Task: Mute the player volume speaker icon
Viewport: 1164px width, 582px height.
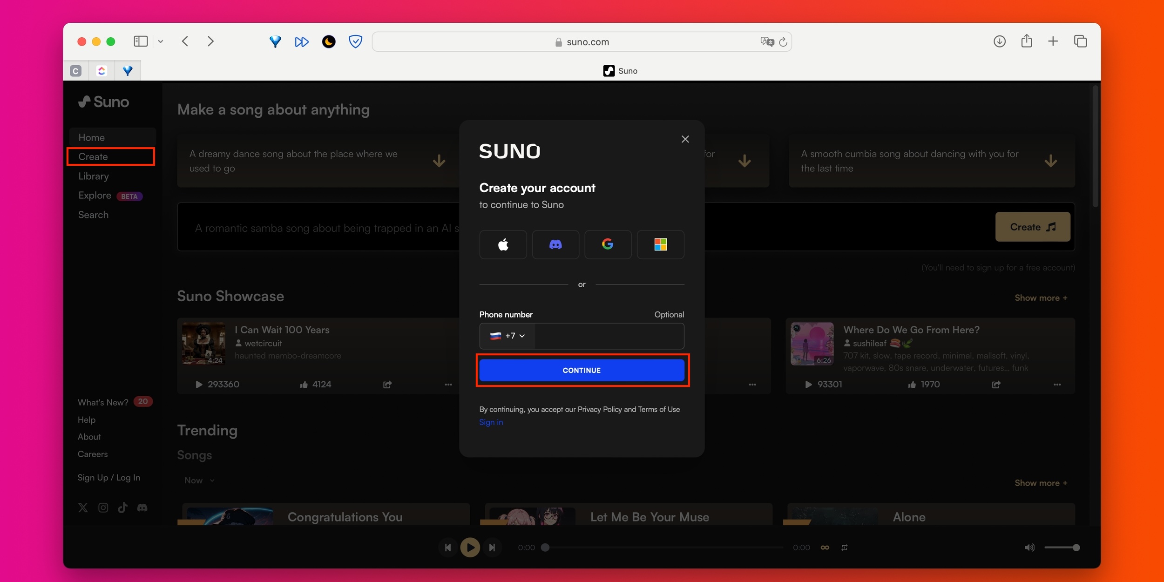Action: point(1029,548)
